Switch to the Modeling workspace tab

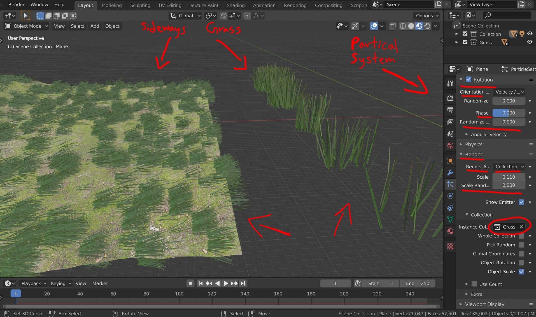pos(111,5)
